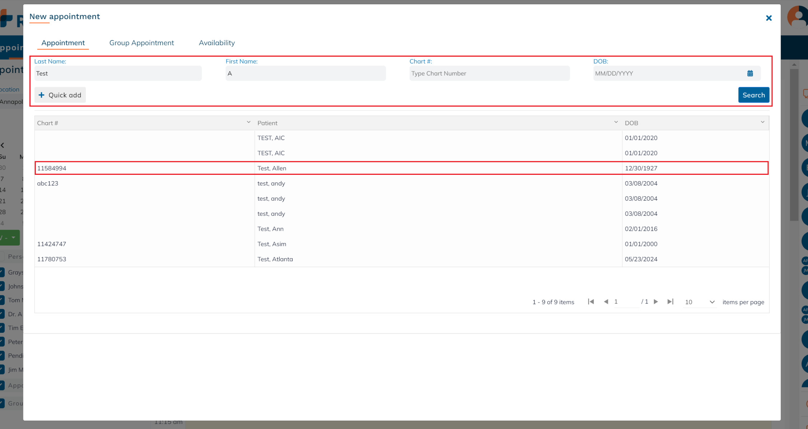Click the First Name field

pos(305,73)
